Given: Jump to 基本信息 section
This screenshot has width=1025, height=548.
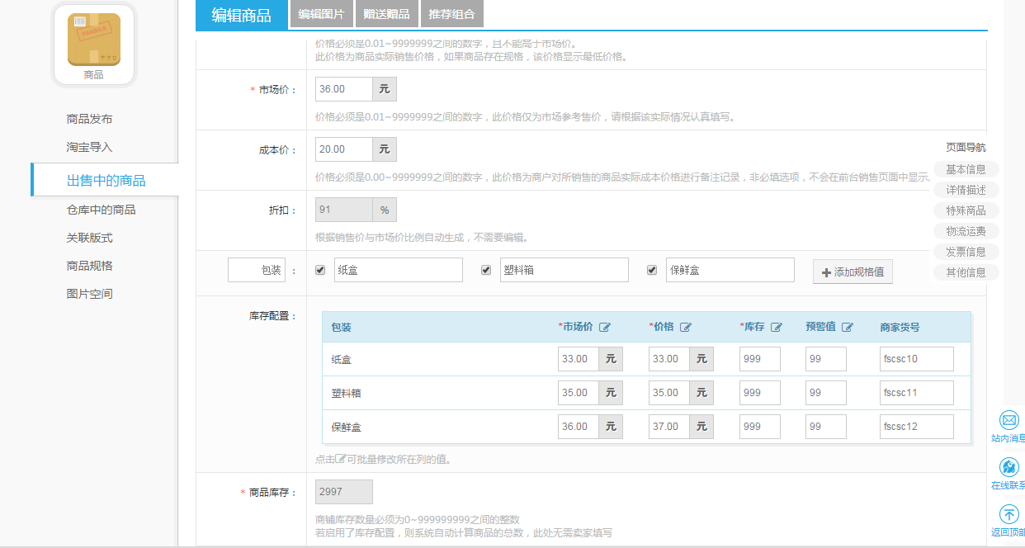Looking at the screenshot, I should pos(966,169).
